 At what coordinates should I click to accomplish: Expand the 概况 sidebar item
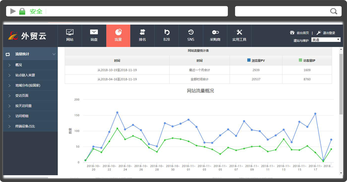click(19, 65)
